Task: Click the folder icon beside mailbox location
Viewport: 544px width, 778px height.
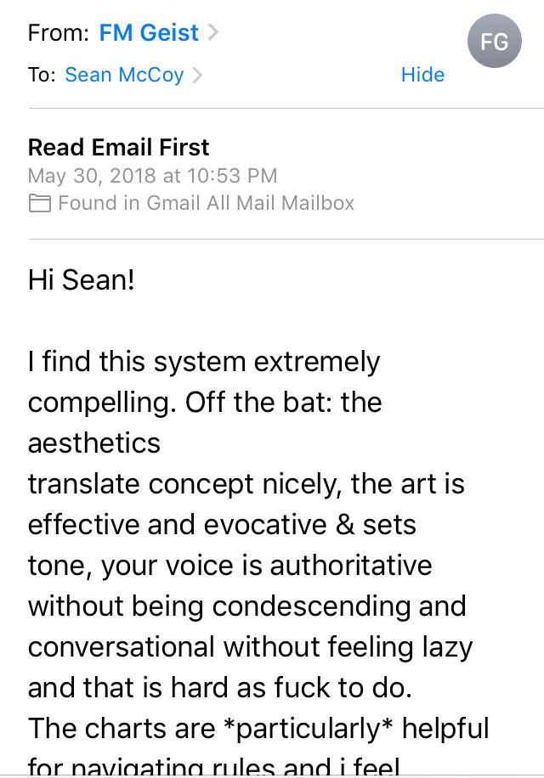Action: click(x=39, y=204)
